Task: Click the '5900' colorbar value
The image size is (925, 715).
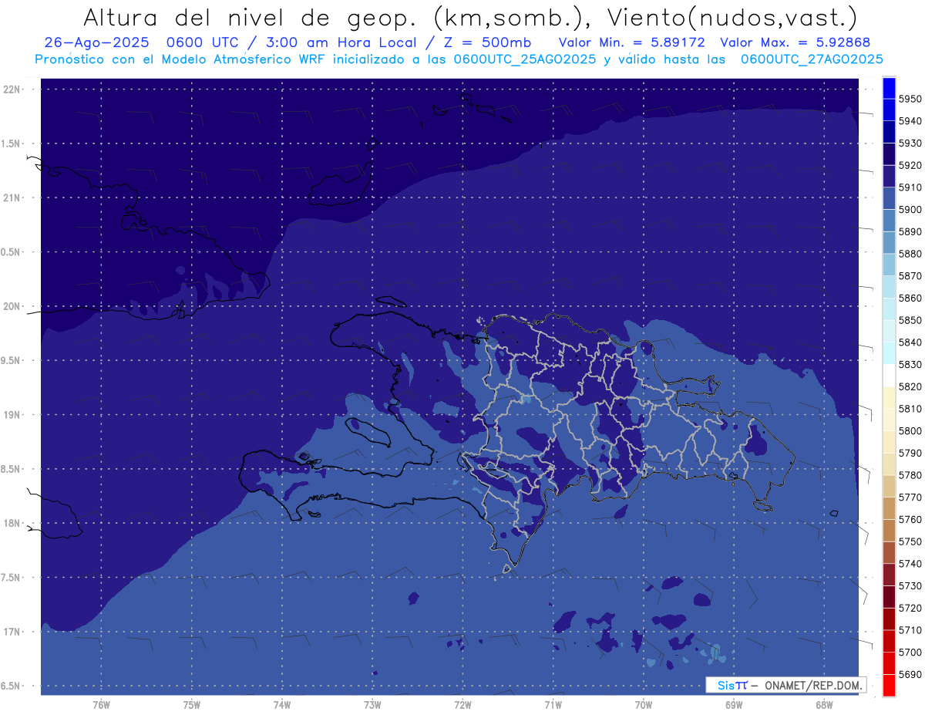Action: 910,210
